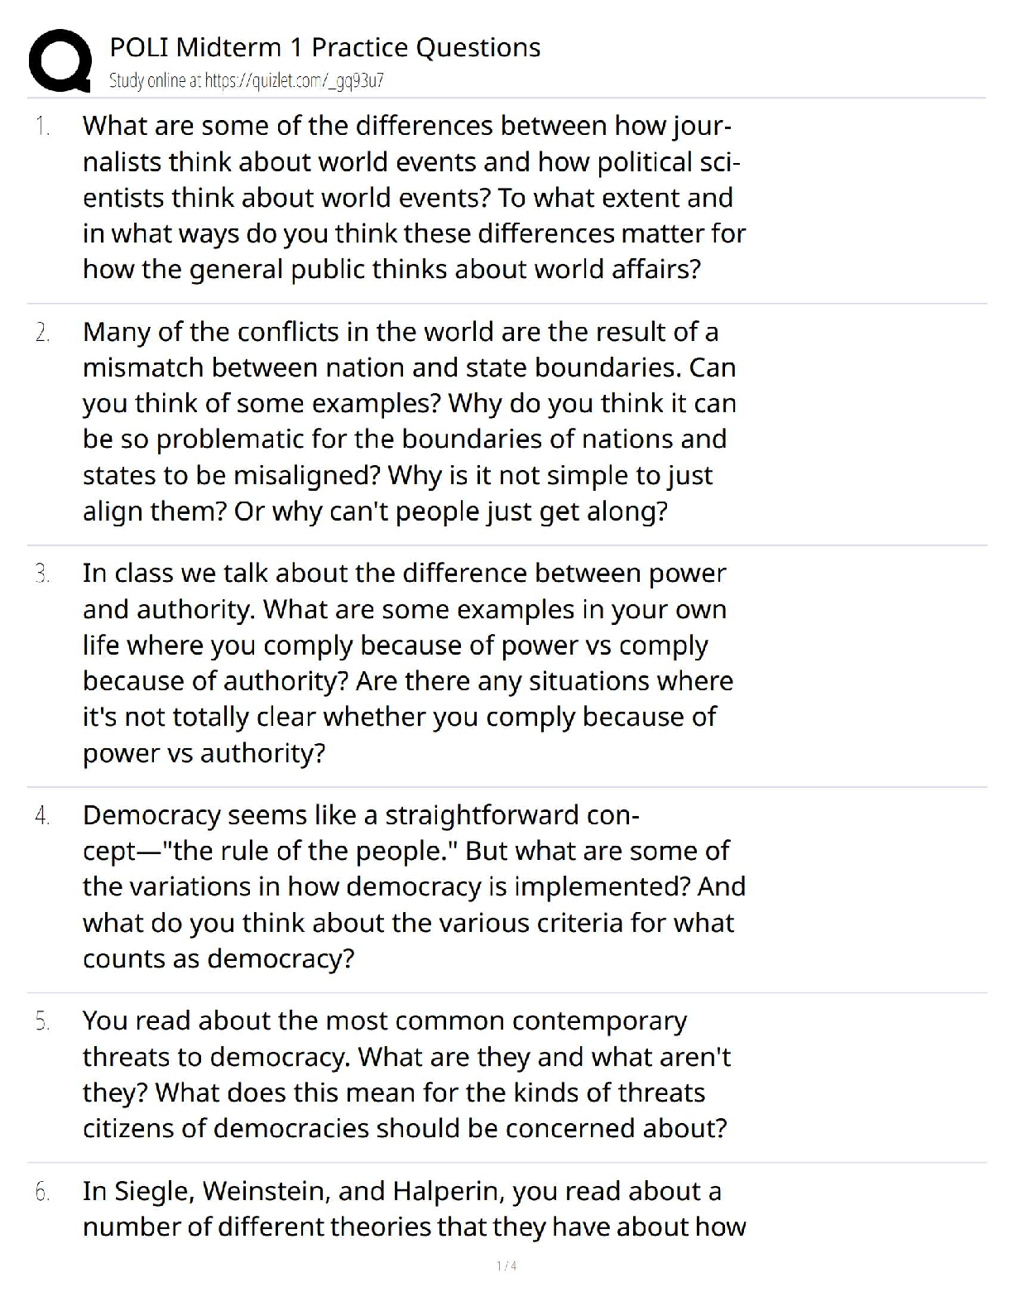Select question number 3 marker
The height and width of the screenshot is (1311, 1013).
(42, 574)
